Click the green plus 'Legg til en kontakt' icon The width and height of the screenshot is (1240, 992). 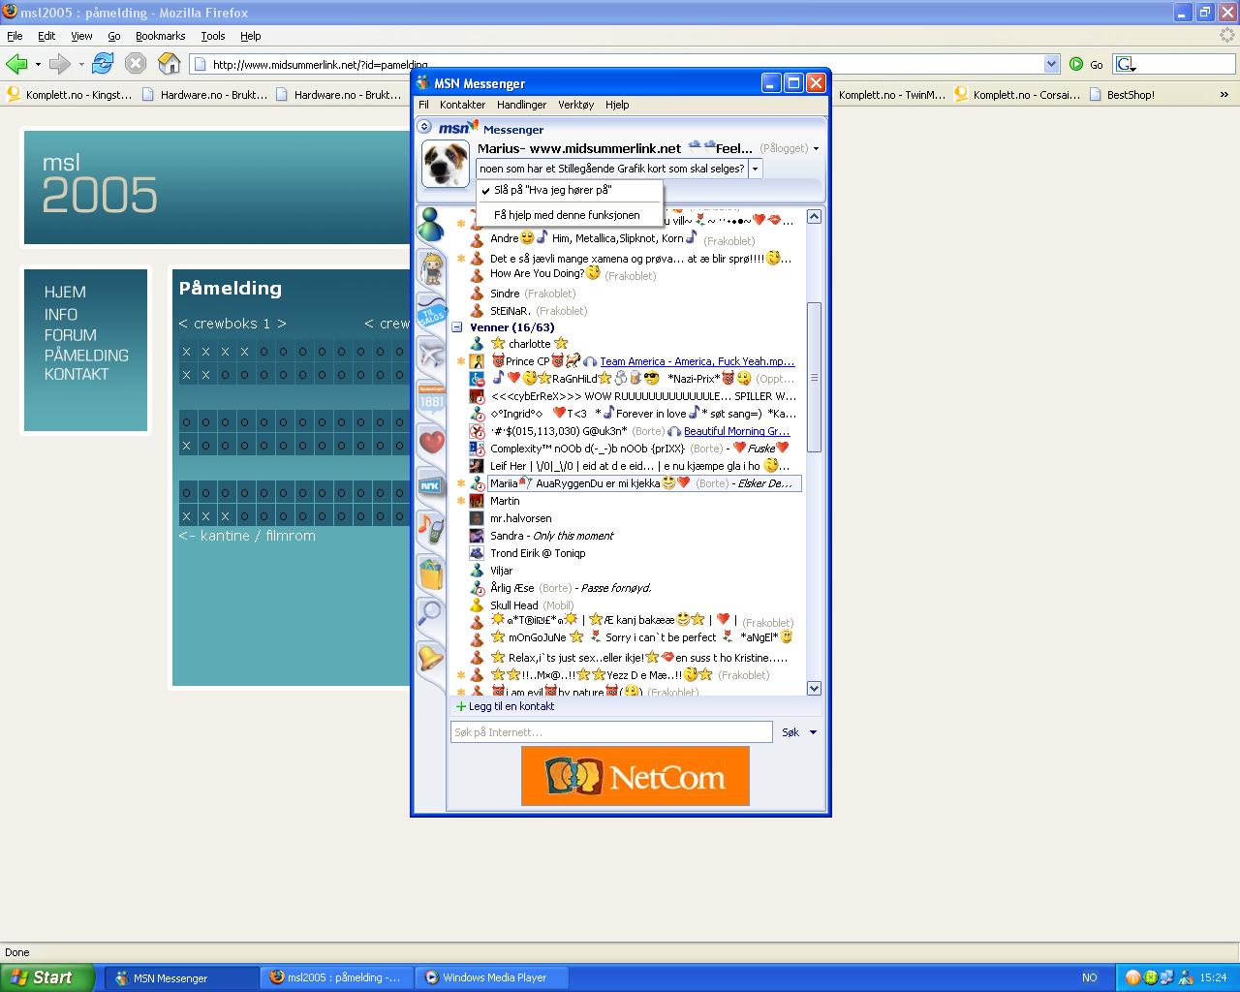(x=461, y=706)
